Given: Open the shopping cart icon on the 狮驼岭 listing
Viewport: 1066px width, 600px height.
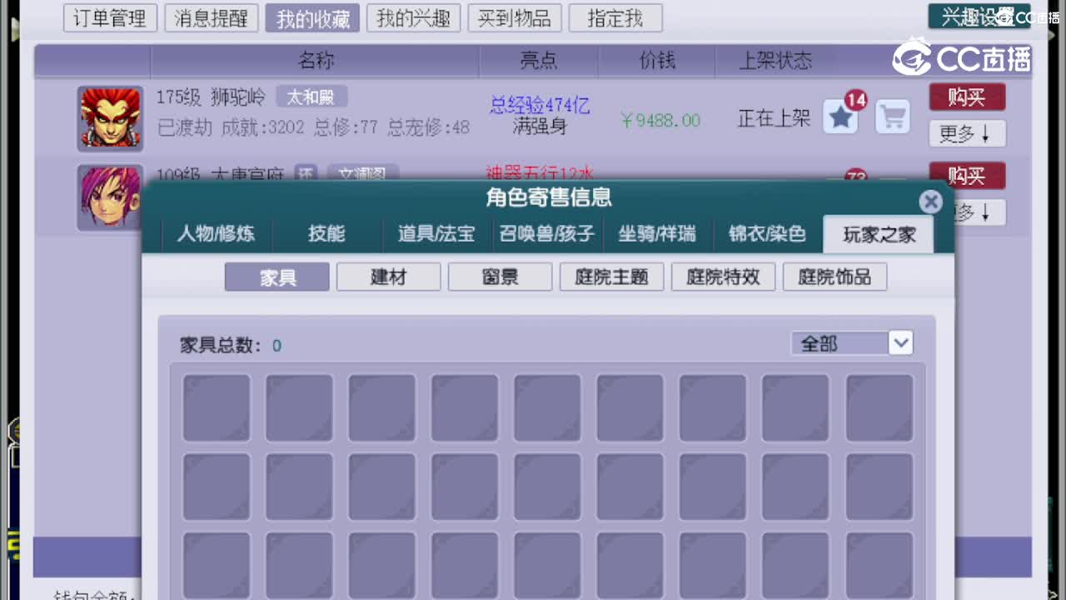Looking at the screenshot, I should [893, 117].
